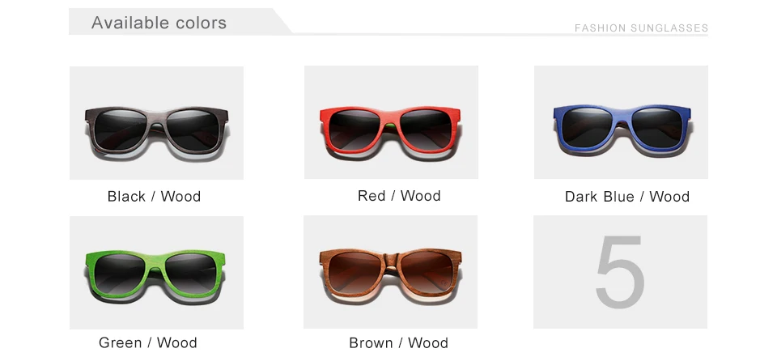The width and height of the screenshot is (777, 357).
Task: Click the Available colors heading
Action: (159, 23)
